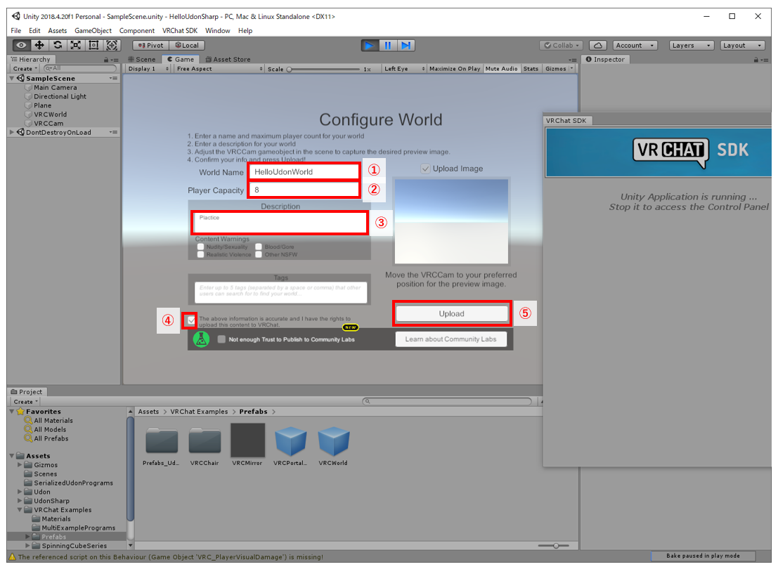Click the Favorites star icon
778x569 pixels.
point(20,411)
